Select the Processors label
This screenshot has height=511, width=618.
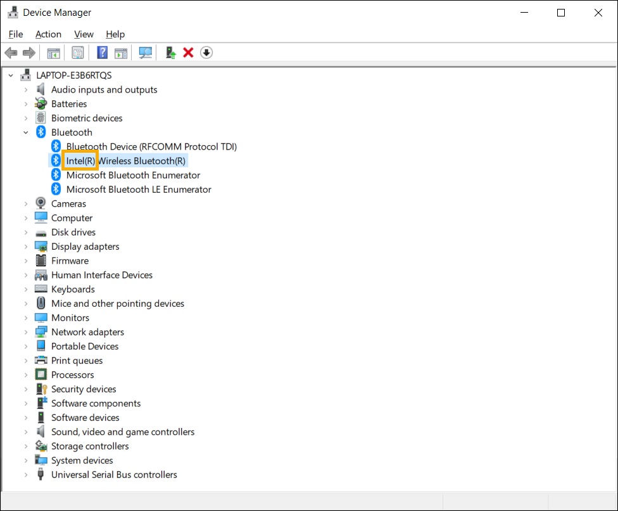pyautogui.click(x=73, y=375)
